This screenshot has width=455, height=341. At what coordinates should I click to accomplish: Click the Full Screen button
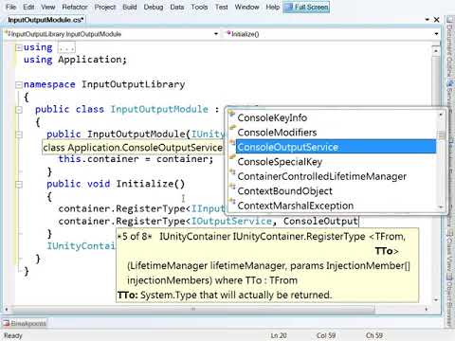tap(306, 7)
